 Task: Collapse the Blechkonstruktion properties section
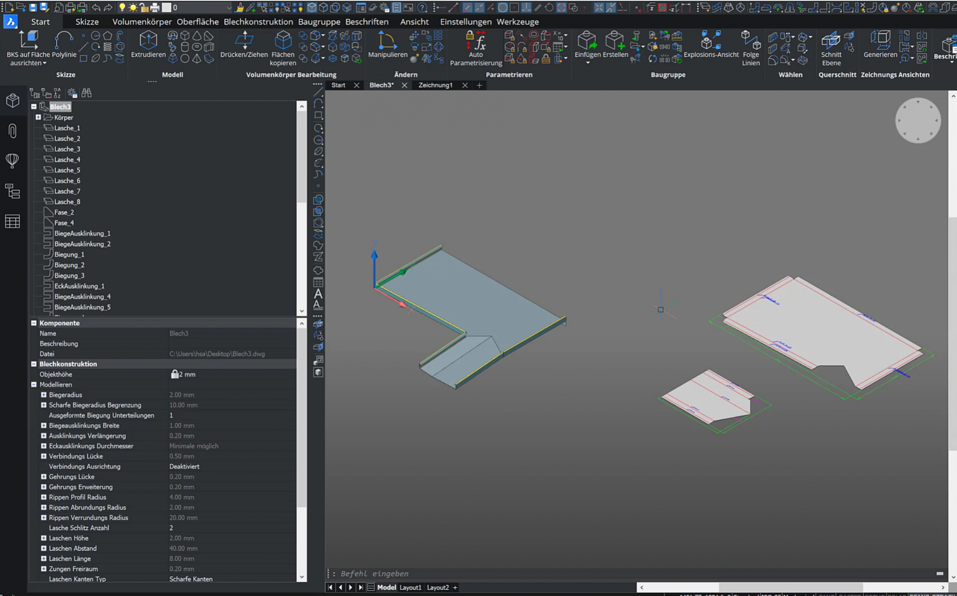point(34,364)
